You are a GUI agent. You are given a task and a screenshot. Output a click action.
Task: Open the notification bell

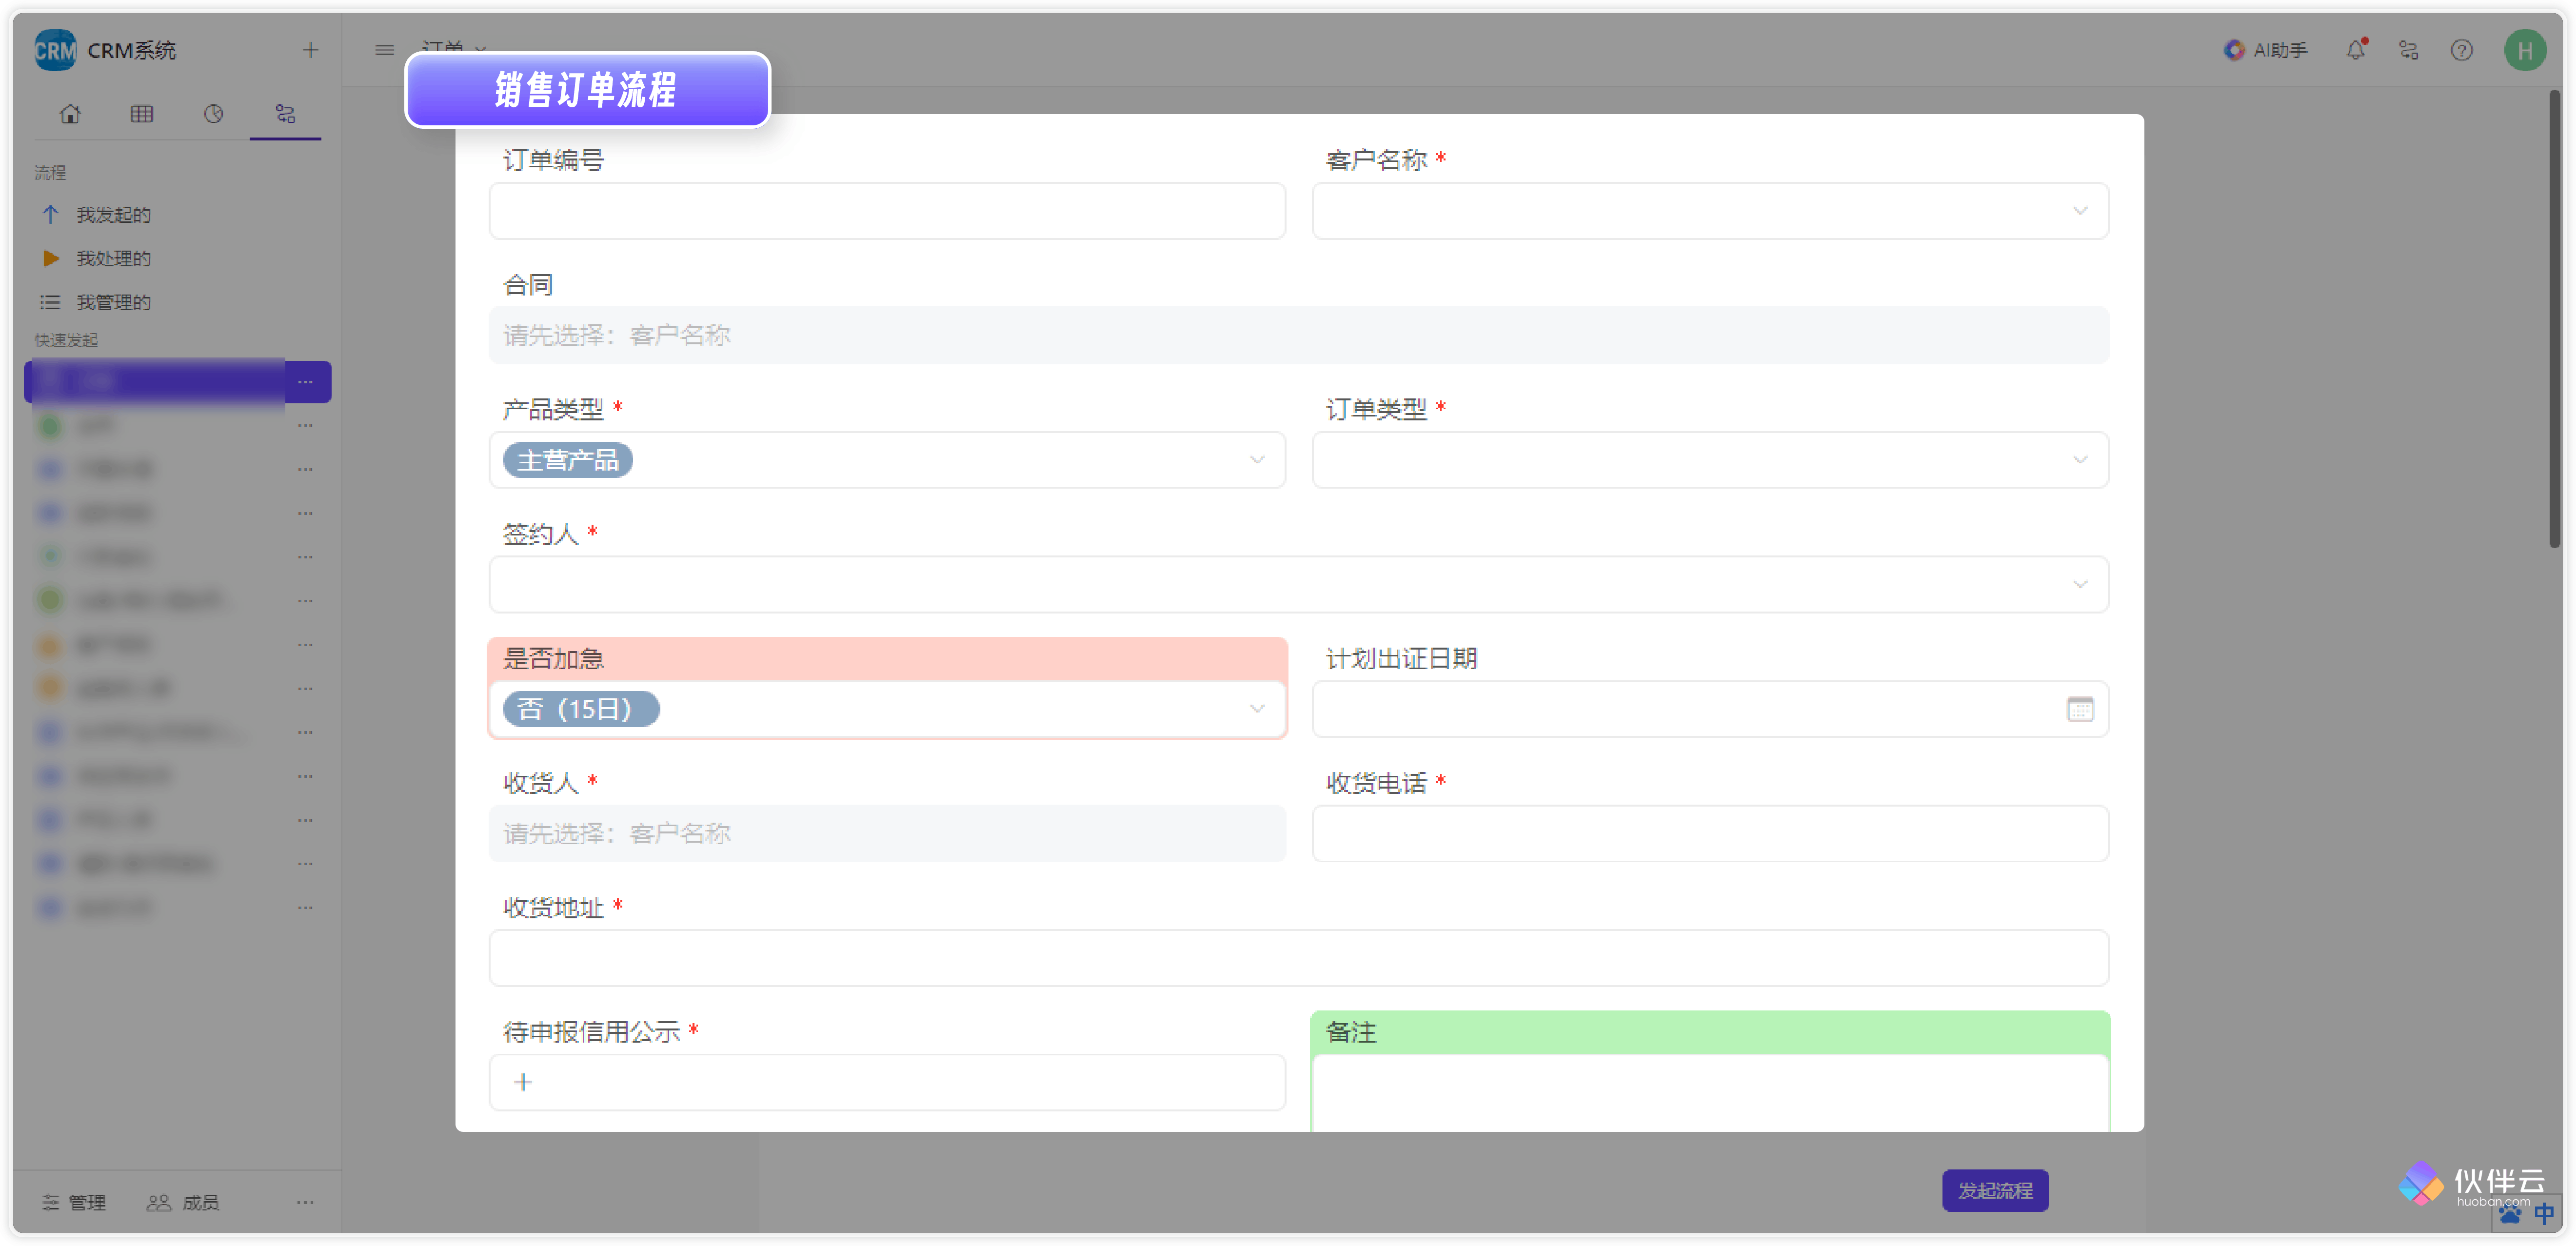click(x=2356, y=50)
